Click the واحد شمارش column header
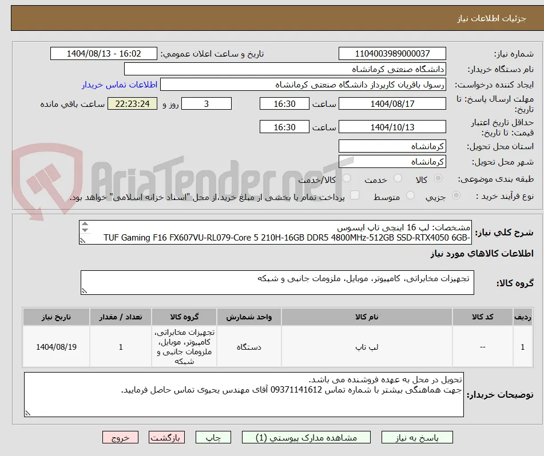This screenshot has width=544, height=456. 249,317
